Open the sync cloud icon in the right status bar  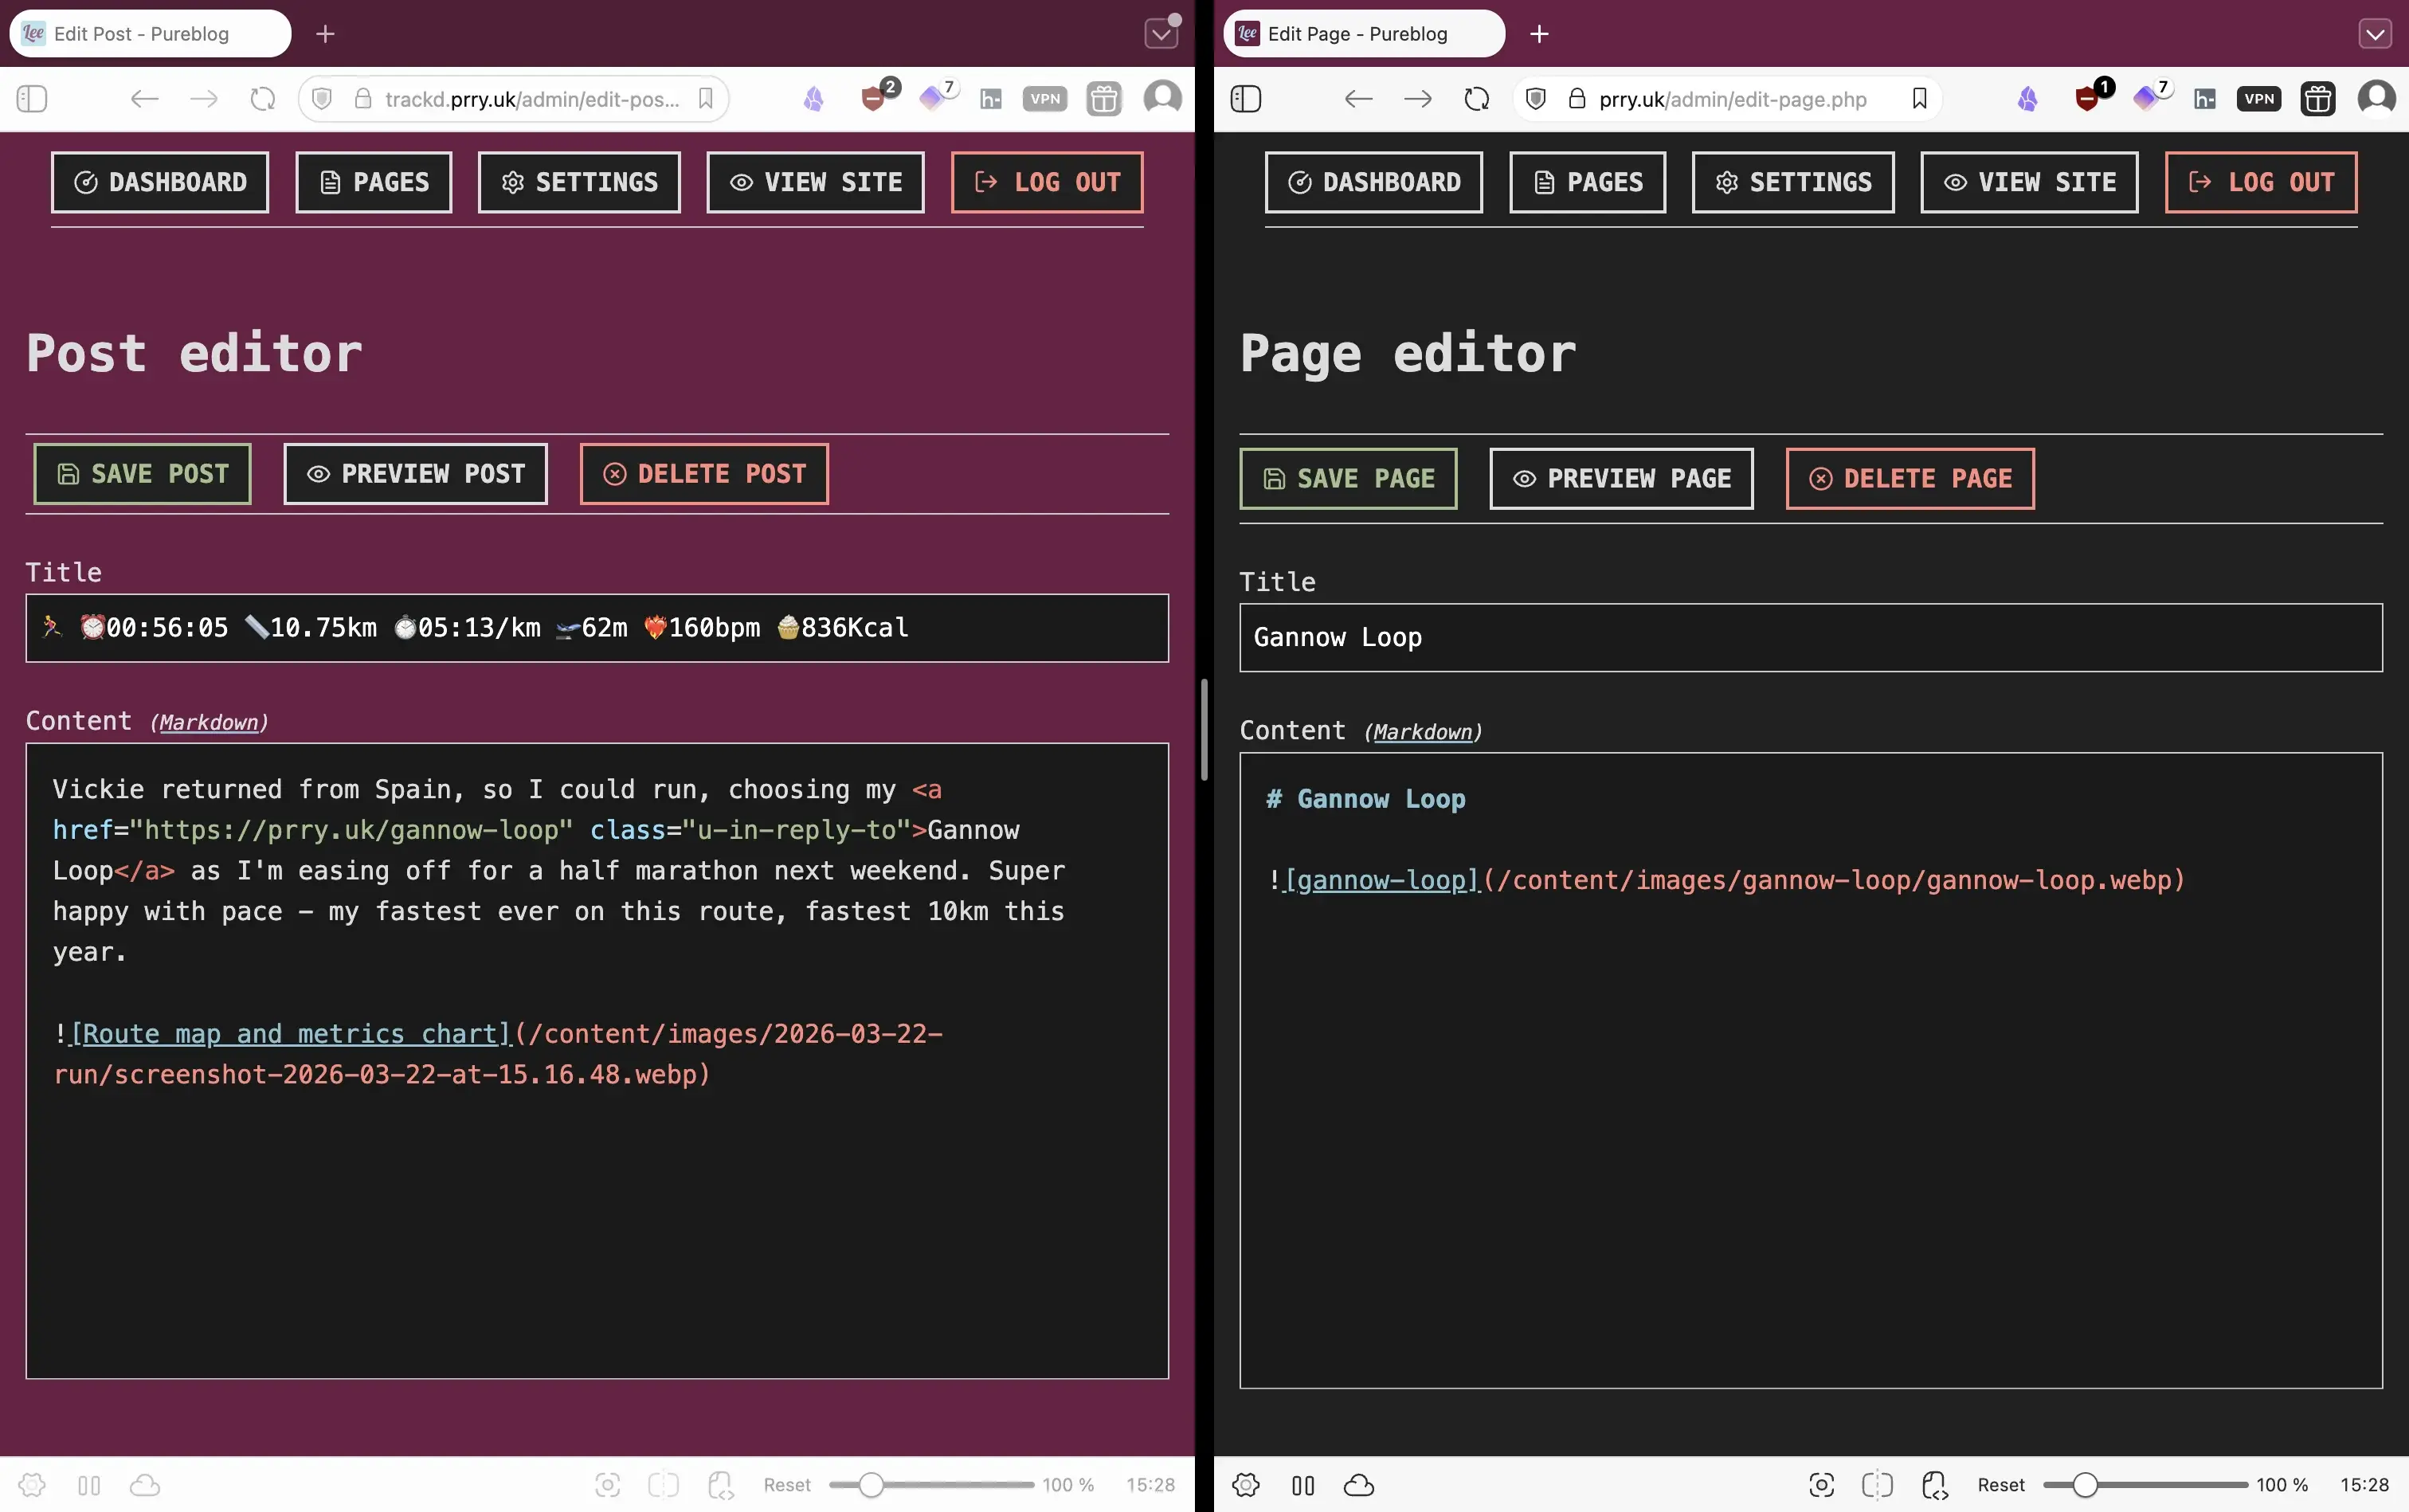pyautogui.click(x=1358, y=1485)
